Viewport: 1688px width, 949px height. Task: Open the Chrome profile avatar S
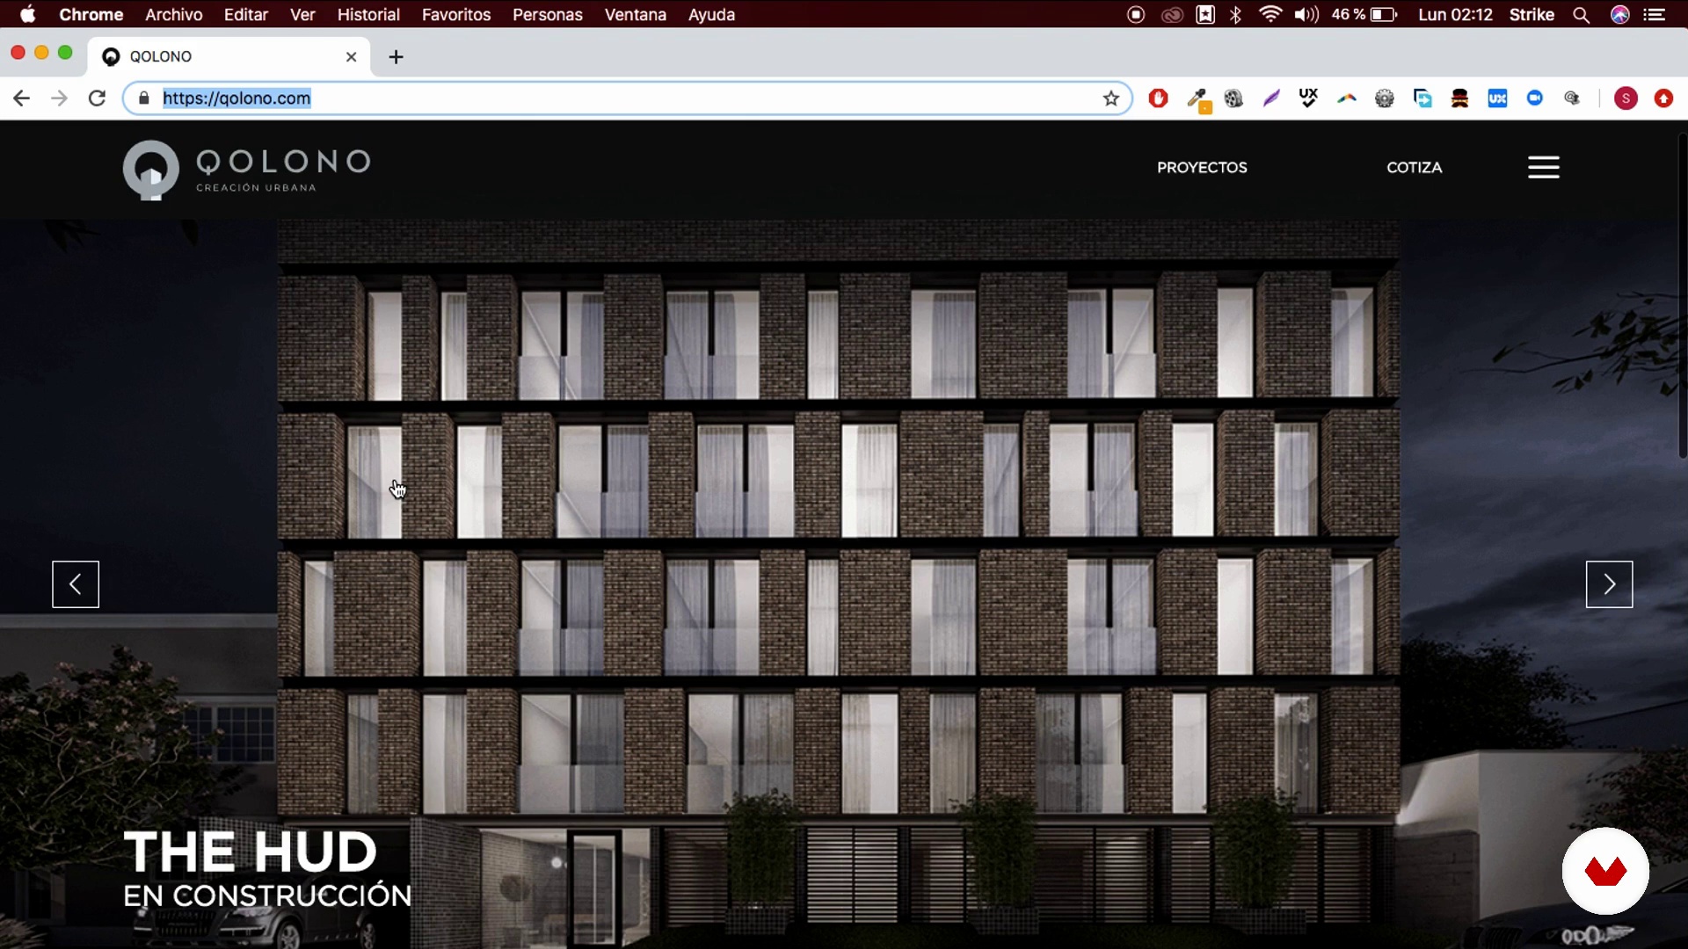pos(1626,98)
